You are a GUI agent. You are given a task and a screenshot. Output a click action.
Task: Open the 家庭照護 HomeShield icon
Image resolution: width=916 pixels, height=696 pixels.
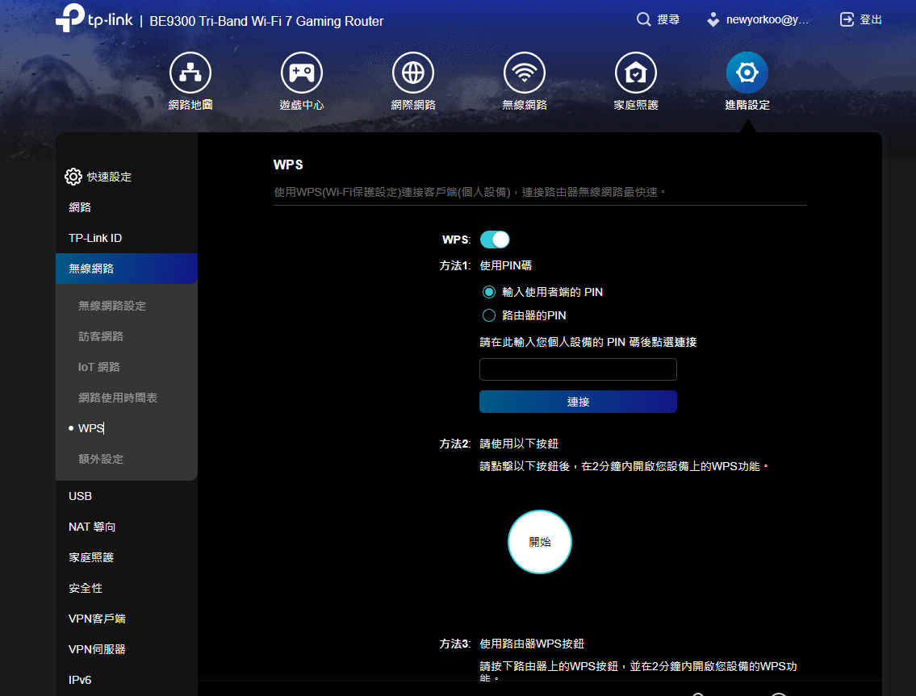[x=636, y=73]
